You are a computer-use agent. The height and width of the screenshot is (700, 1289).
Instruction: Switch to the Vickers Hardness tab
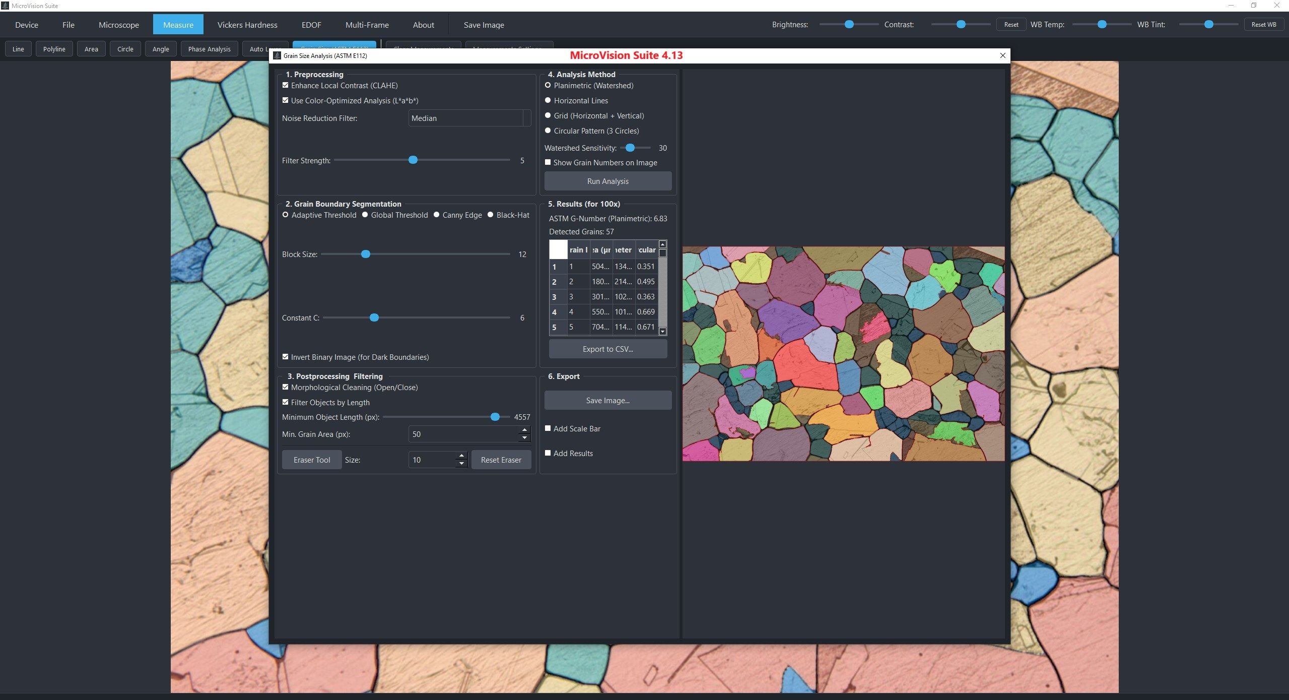coord(247,24)
